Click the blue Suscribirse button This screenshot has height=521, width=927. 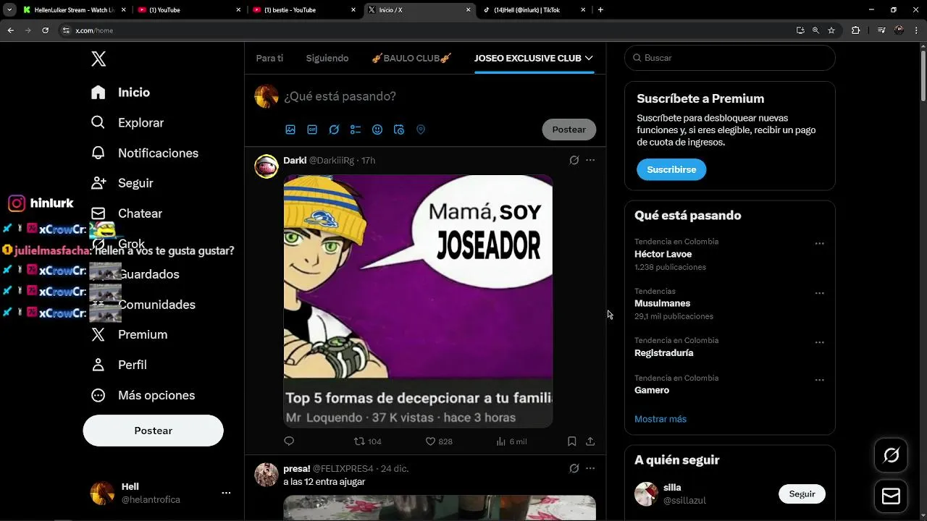click(x=671, y=169)
